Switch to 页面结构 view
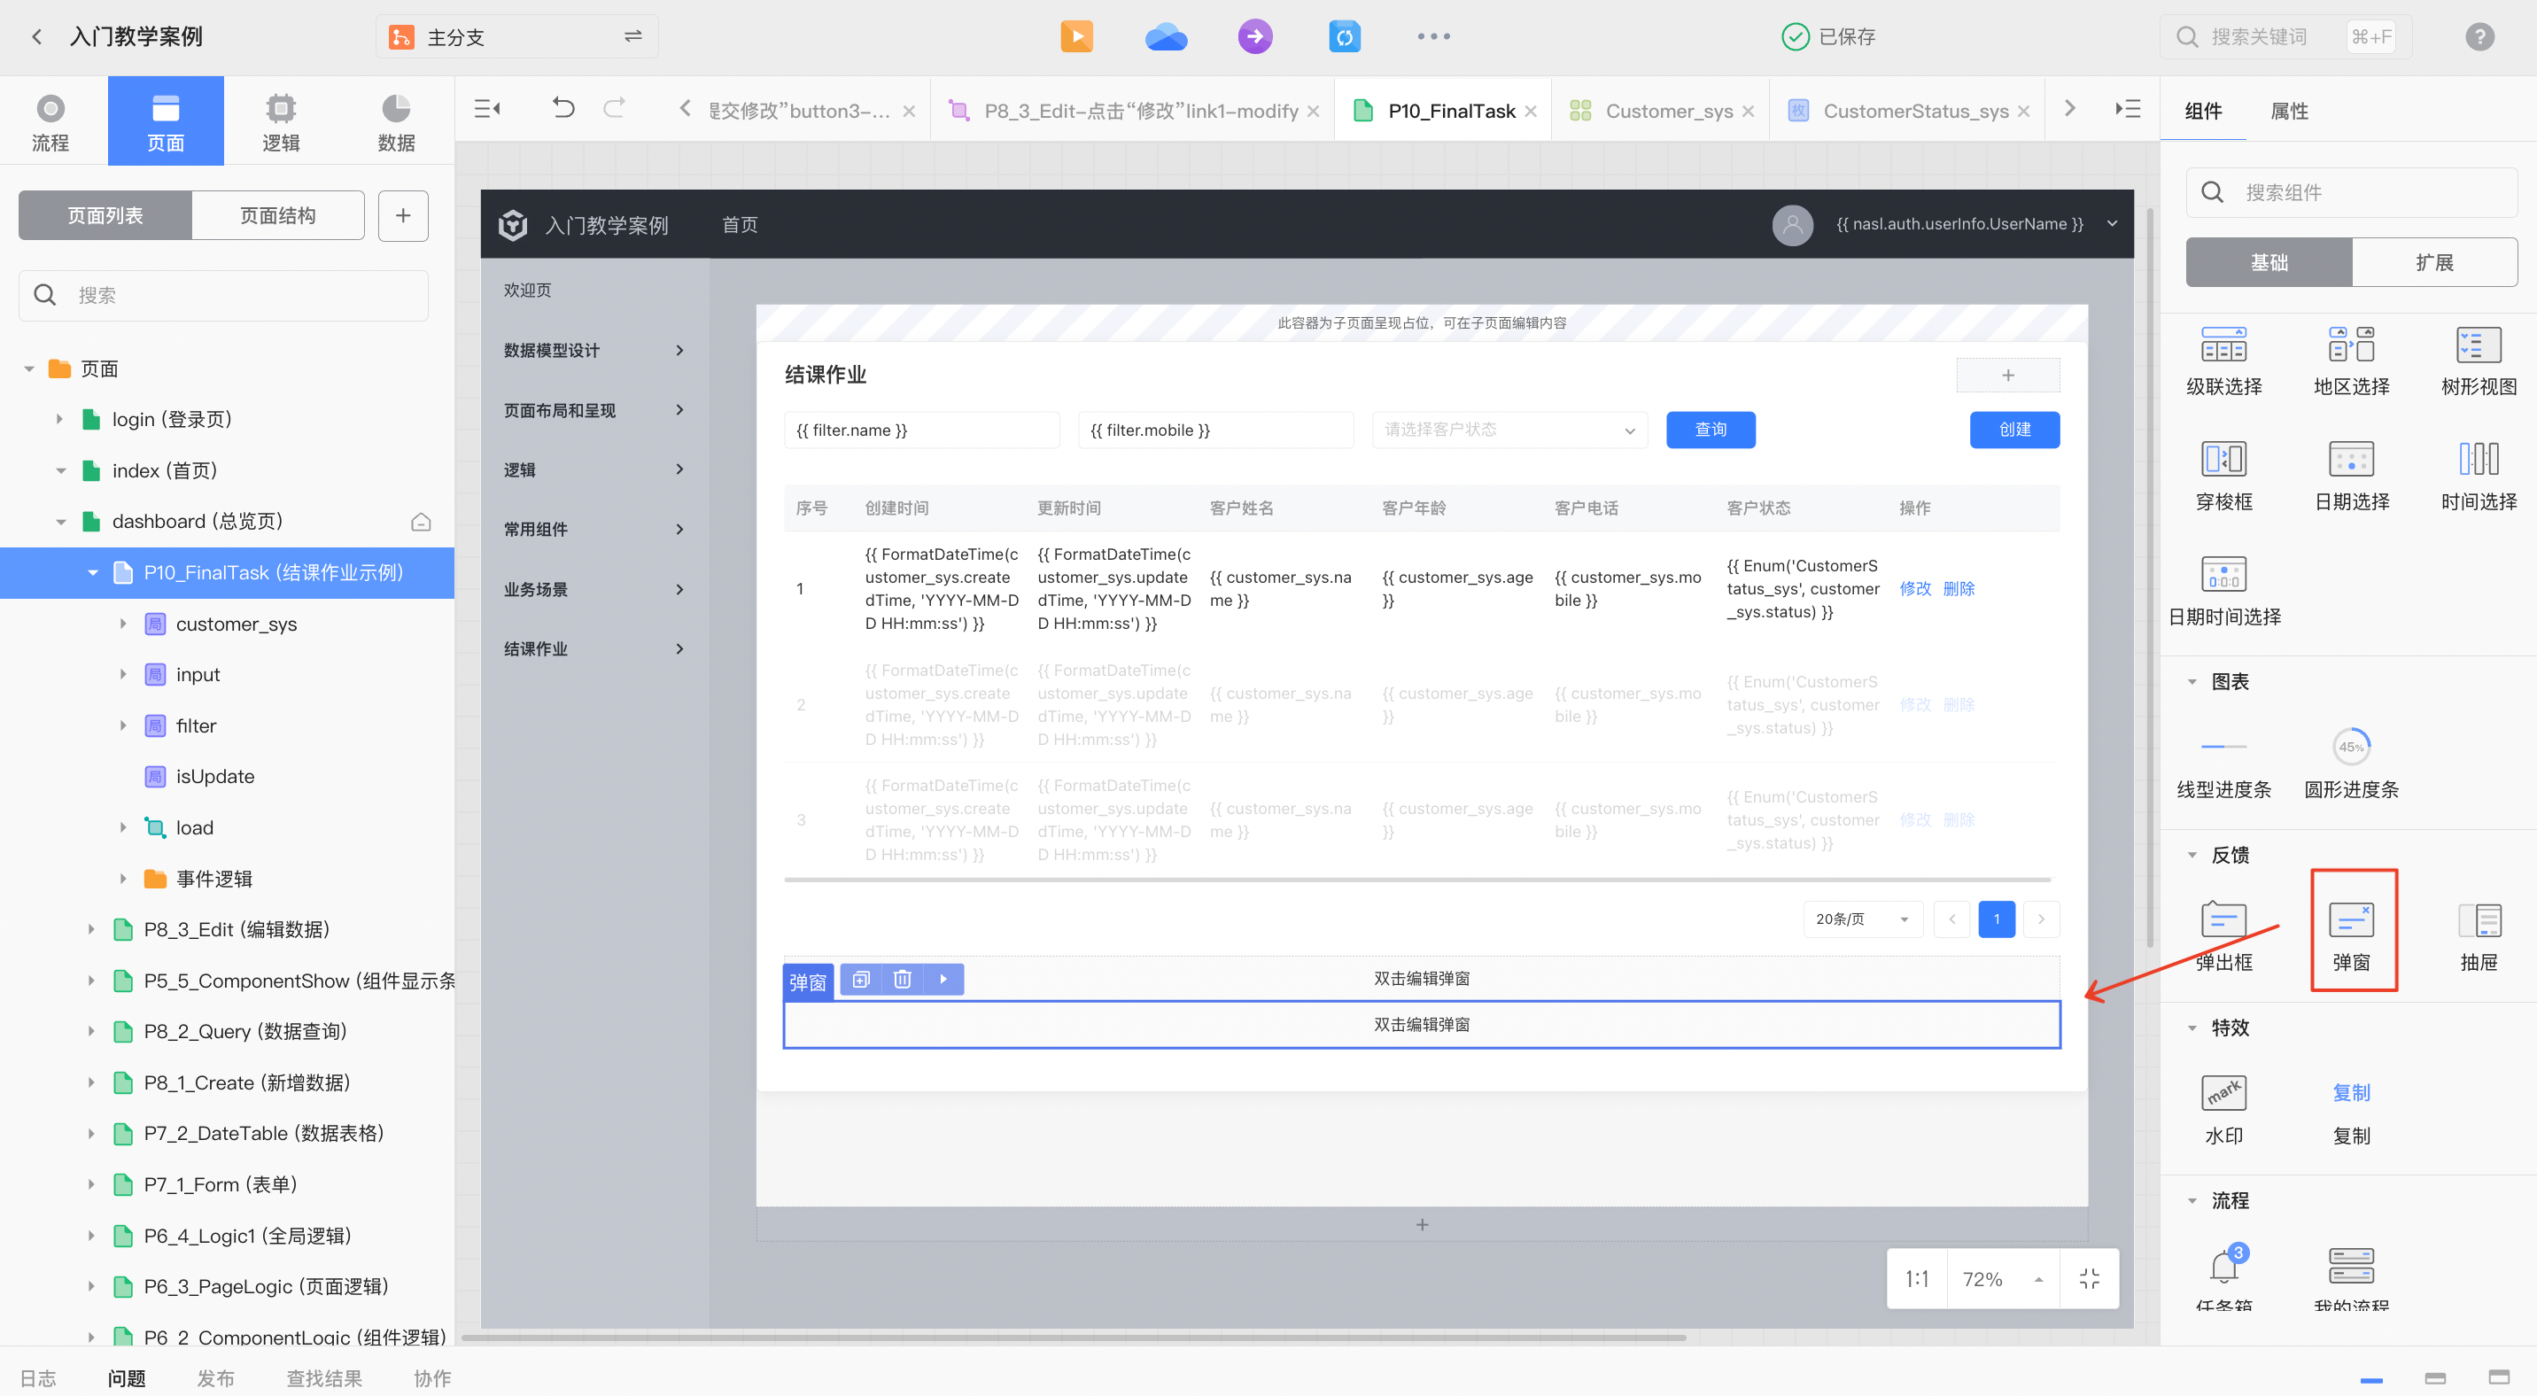 [x=278, y=215]
